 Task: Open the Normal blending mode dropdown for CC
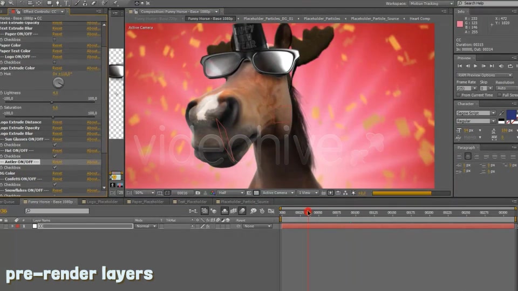tap(146, 226)
